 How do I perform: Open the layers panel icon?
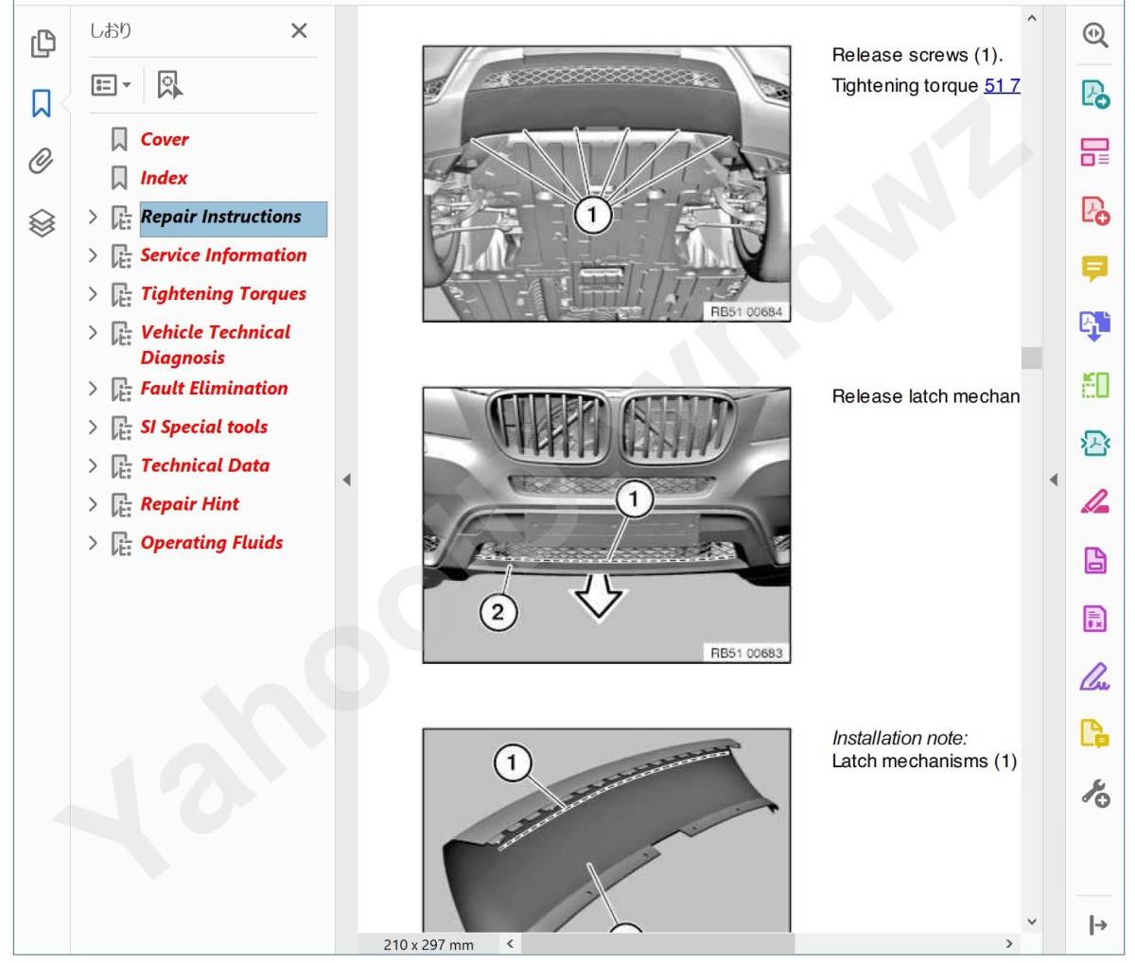(42, 223)
